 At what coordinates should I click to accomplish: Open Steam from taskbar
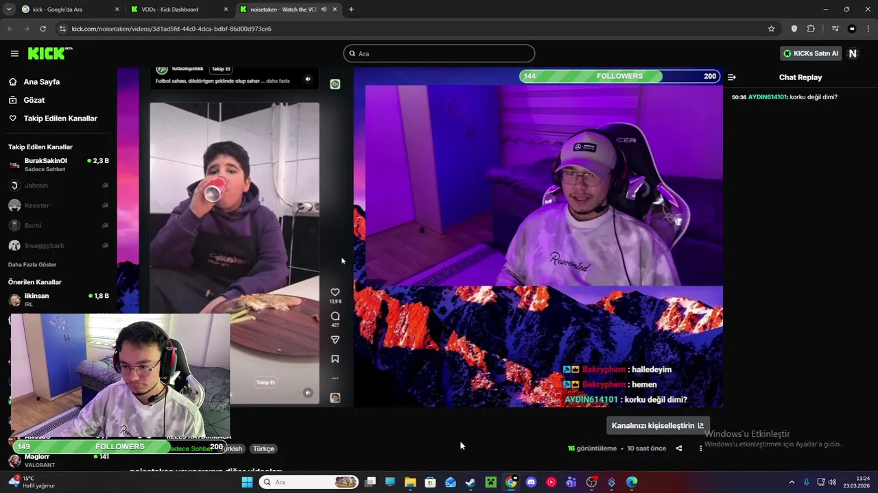coord(471,482)
